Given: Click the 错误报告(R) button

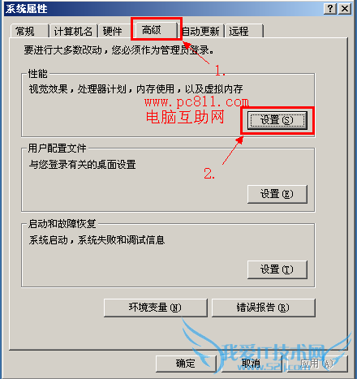Looking at the screenshot, I should [x=264, y=308].
